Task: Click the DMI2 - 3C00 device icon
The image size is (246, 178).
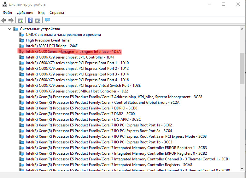Action: pos(22,114)
